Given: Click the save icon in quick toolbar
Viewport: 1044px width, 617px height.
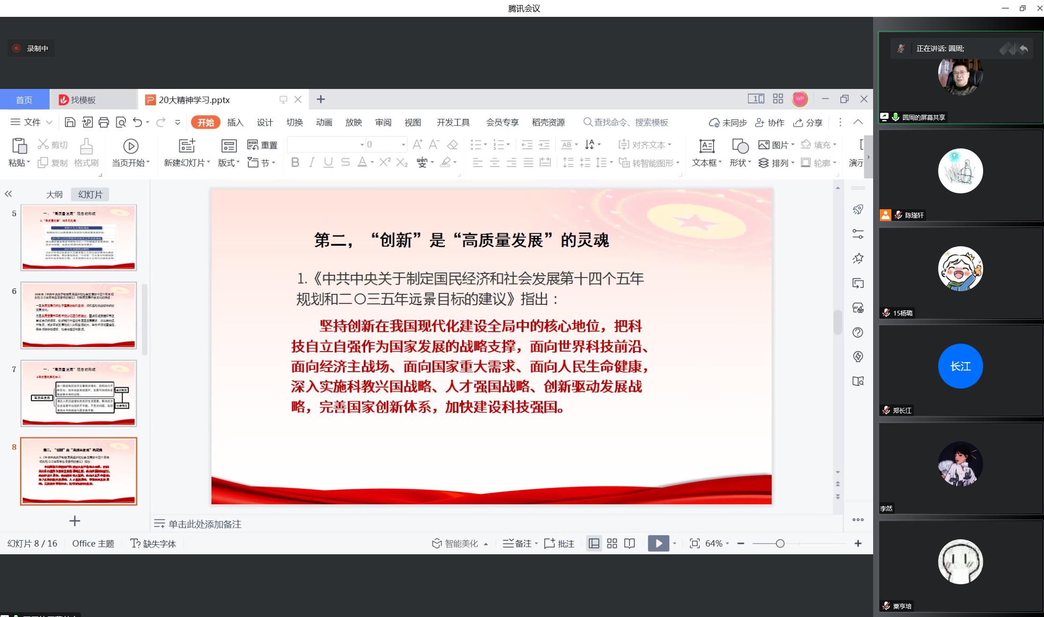Looking at the screenshot, I should click(x=70, y=122).
